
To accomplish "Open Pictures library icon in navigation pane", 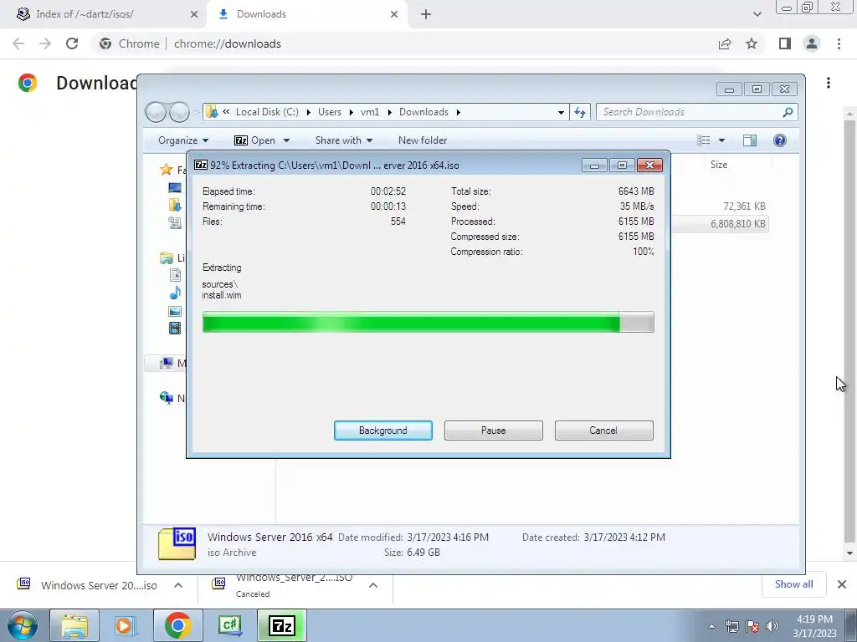I will click(175, 311).
